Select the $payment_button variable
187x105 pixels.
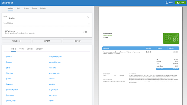(12, 90)
